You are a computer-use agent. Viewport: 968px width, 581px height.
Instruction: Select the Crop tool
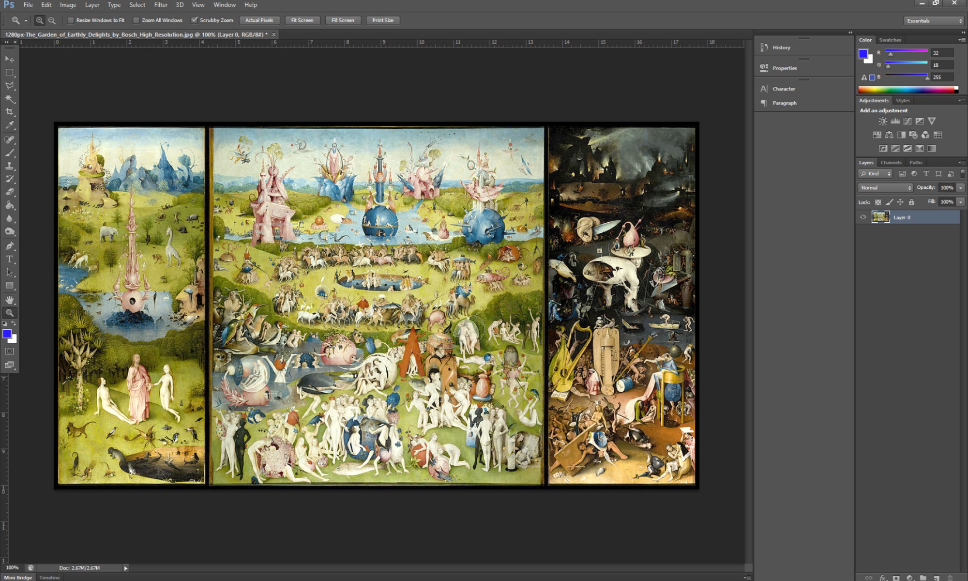coord(9,112)
